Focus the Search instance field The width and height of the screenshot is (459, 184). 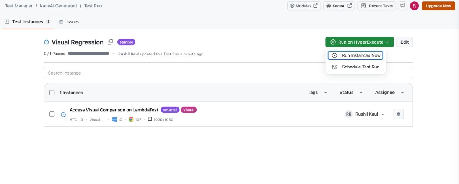coord(228,73)
